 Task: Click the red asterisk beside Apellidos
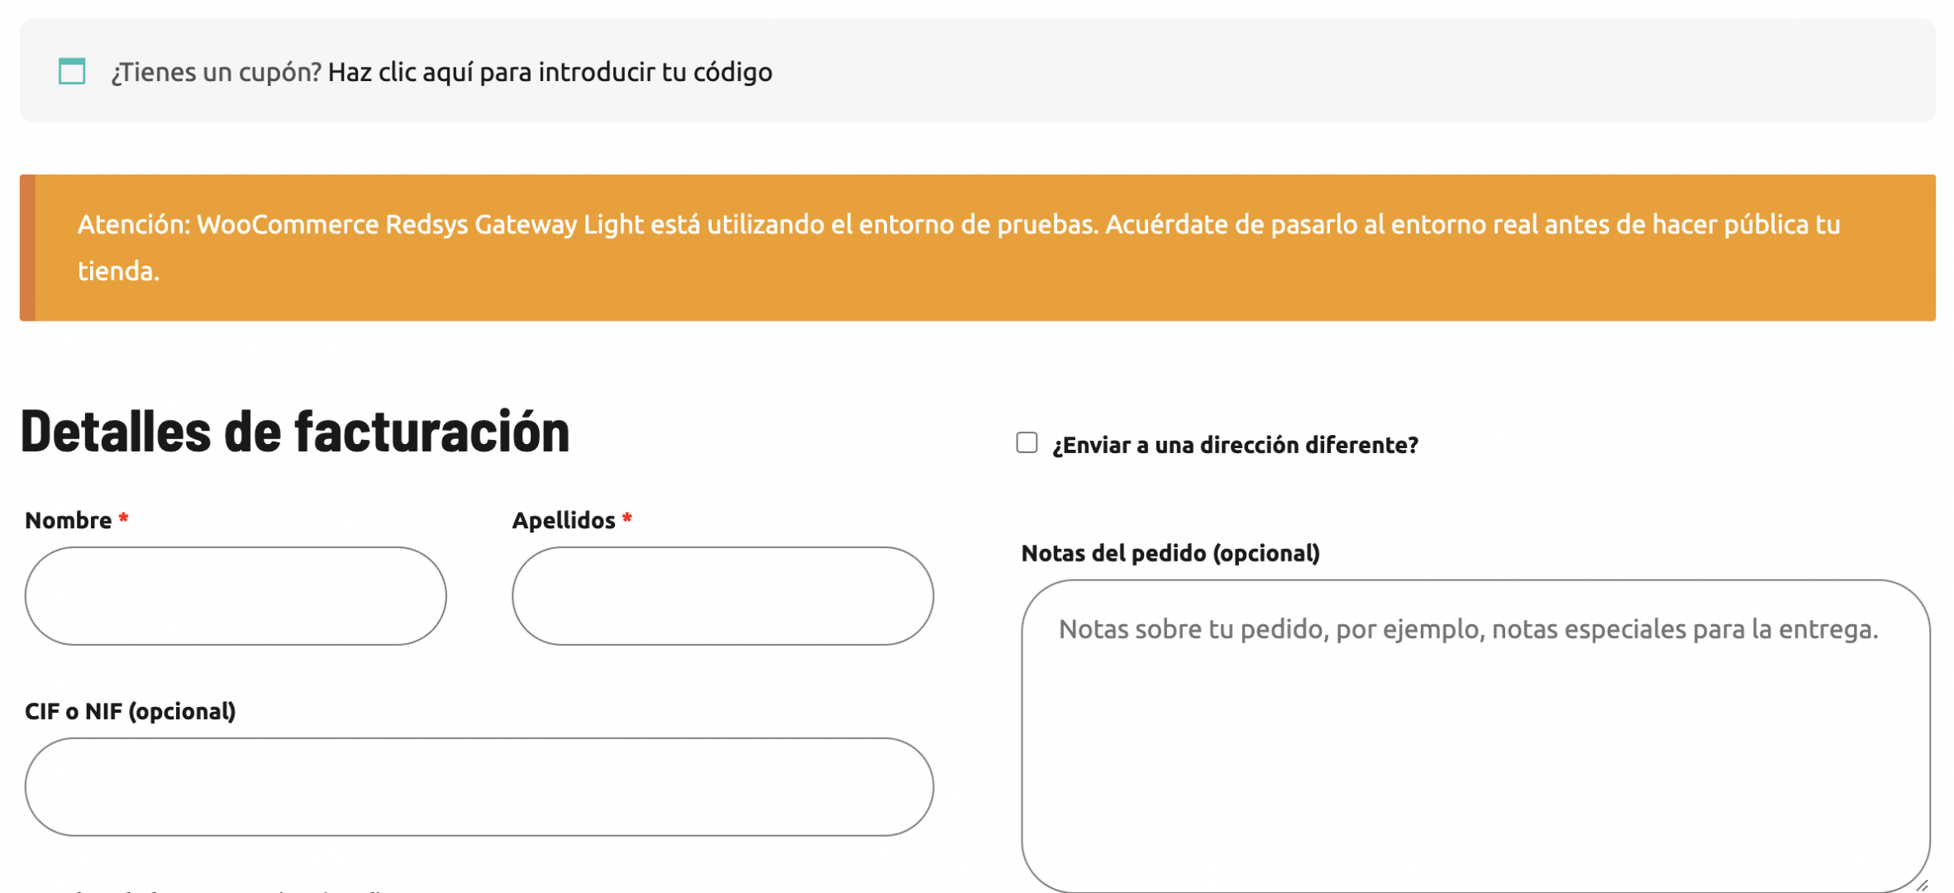click(627, 518)
